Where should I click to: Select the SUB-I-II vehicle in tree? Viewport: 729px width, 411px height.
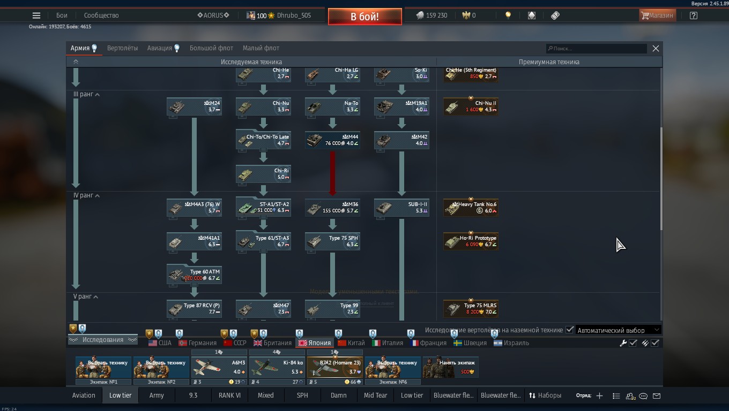[x=401, y=208]
